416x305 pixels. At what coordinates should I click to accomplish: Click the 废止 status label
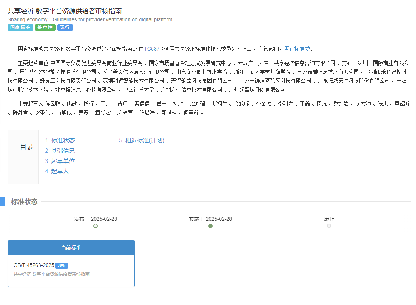click(329, 219)
